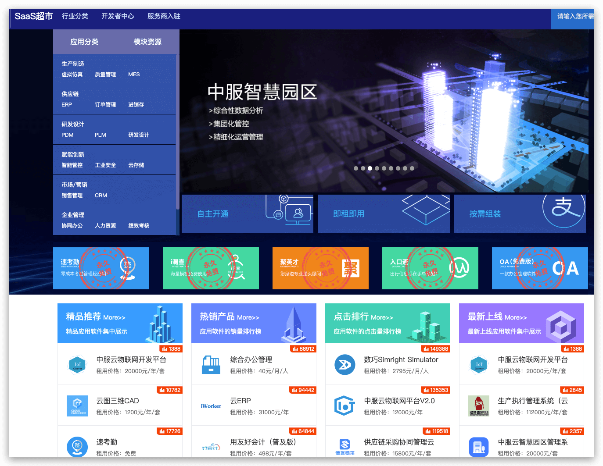Open the i调查 promo banner
This screenshot has height=466, width=603.
211,268
